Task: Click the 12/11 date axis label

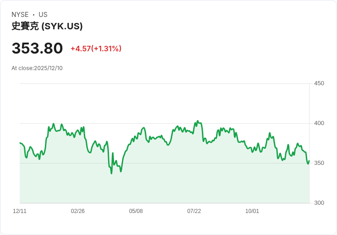Action: (20, 211)
